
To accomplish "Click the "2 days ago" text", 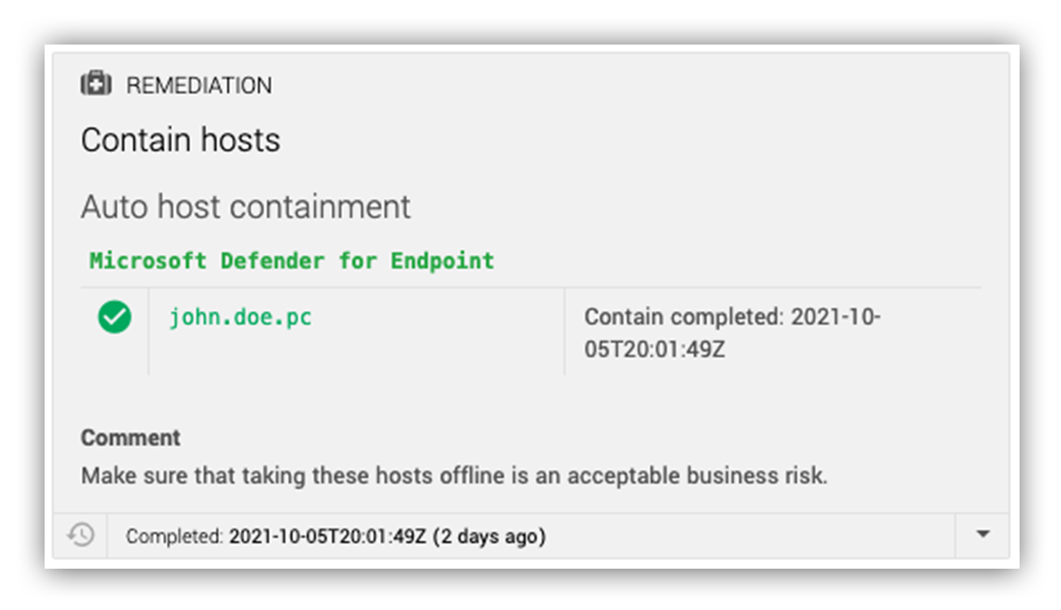I will 489,536.
